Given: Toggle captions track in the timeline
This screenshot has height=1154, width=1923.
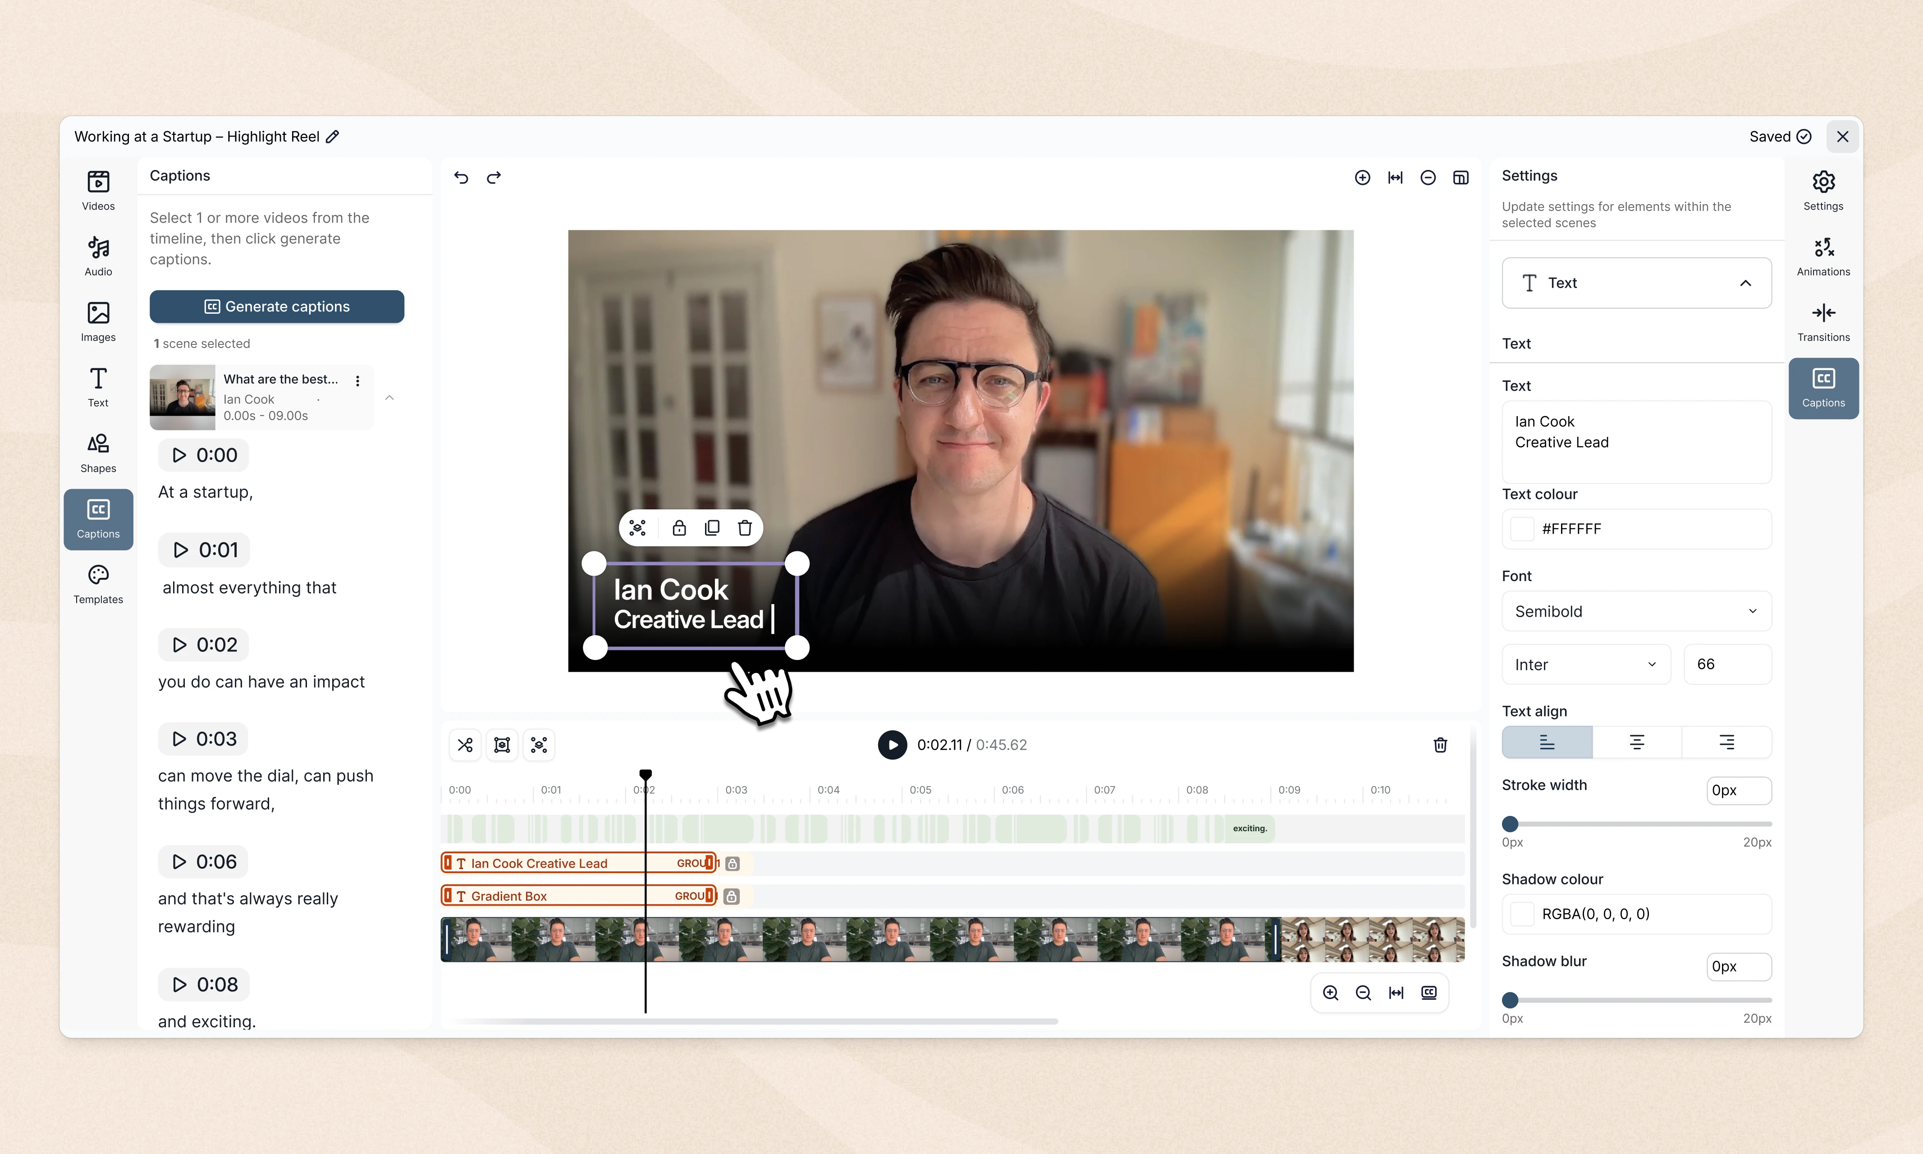Looking at the screenshot, I should pyautogui.click(x=1429, y=993).
